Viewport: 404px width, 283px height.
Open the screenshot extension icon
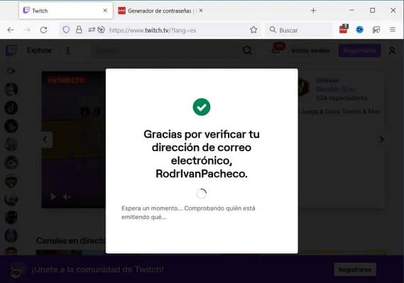pos(376,30)
